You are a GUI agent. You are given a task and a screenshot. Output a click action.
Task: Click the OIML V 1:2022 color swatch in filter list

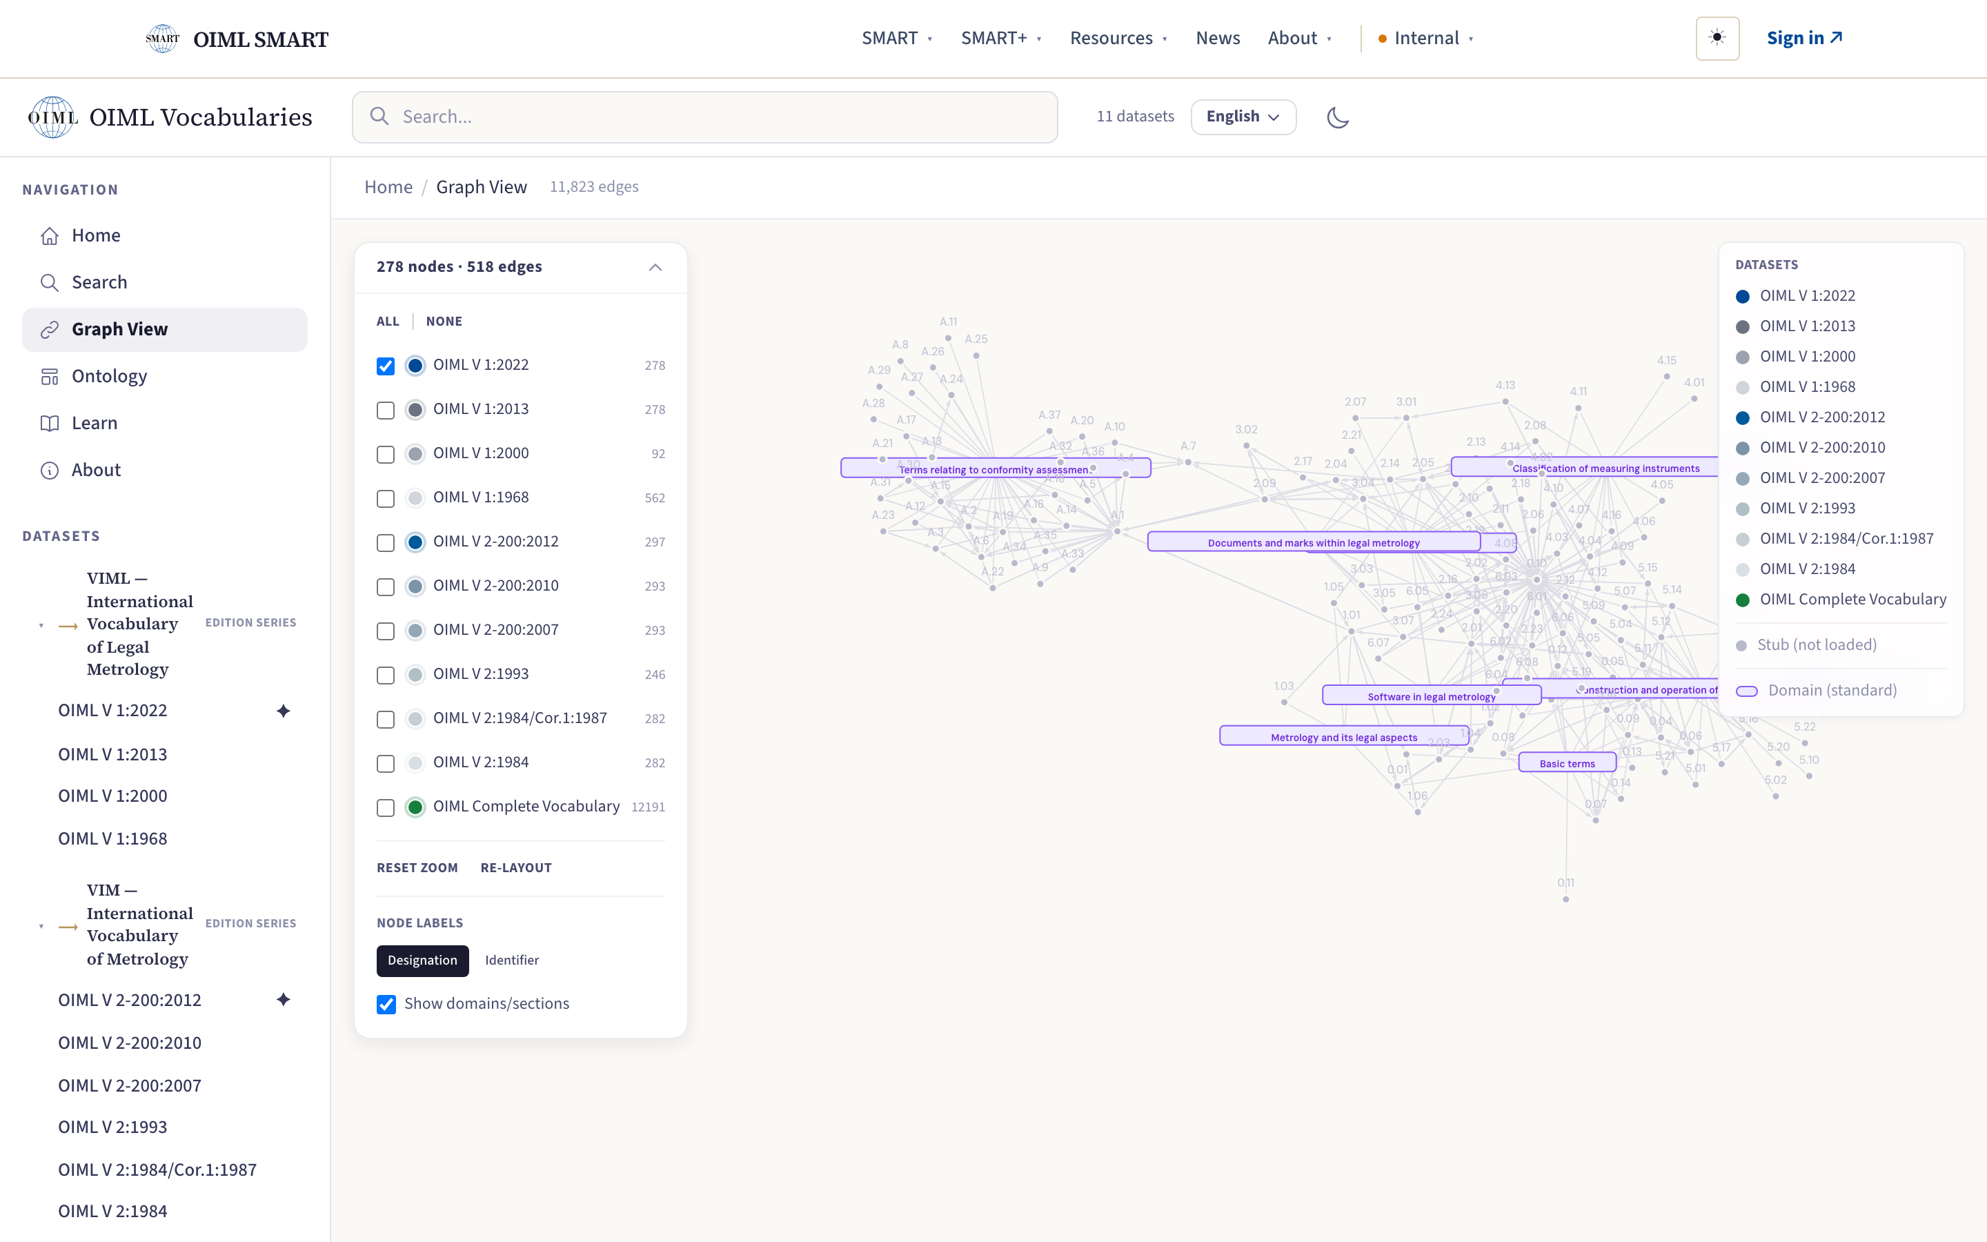pyautogui.click(x=415, y=366)
